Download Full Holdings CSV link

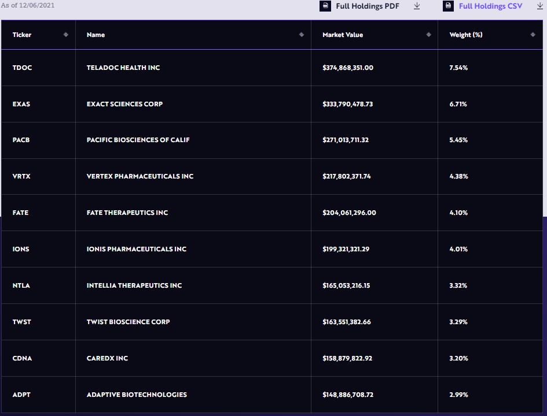[x=490, y=6]
